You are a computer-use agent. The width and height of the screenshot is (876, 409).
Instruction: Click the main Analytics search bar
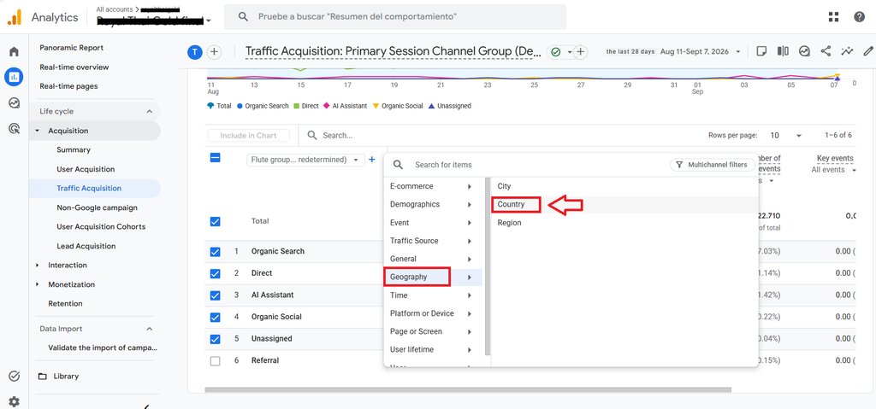pyautogui.click(x=395, y=17)
